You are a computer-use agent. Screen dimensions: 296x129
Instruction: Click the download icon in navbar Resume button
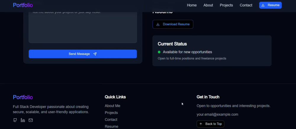pyautogui.click(x=263, y=5)
